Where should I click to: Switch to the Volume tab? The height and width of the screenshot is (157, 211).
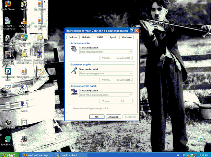click(73, 37)
